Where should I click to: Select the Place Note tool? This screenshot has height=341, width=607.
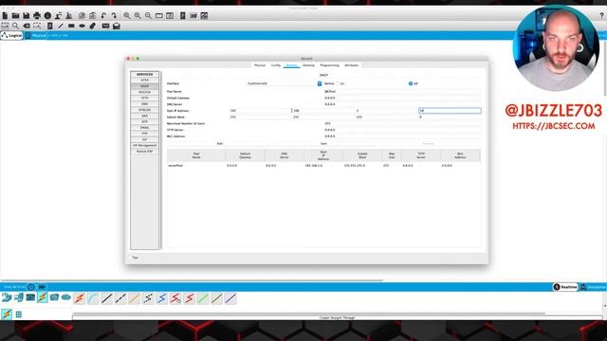[50, 26]
